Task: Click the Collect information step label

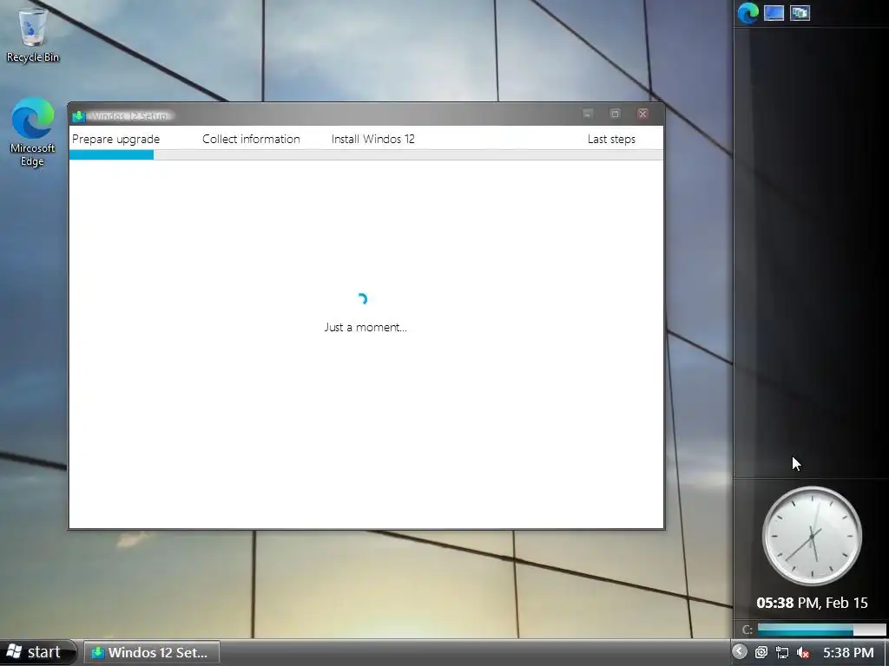Action: tap(251, 139)
